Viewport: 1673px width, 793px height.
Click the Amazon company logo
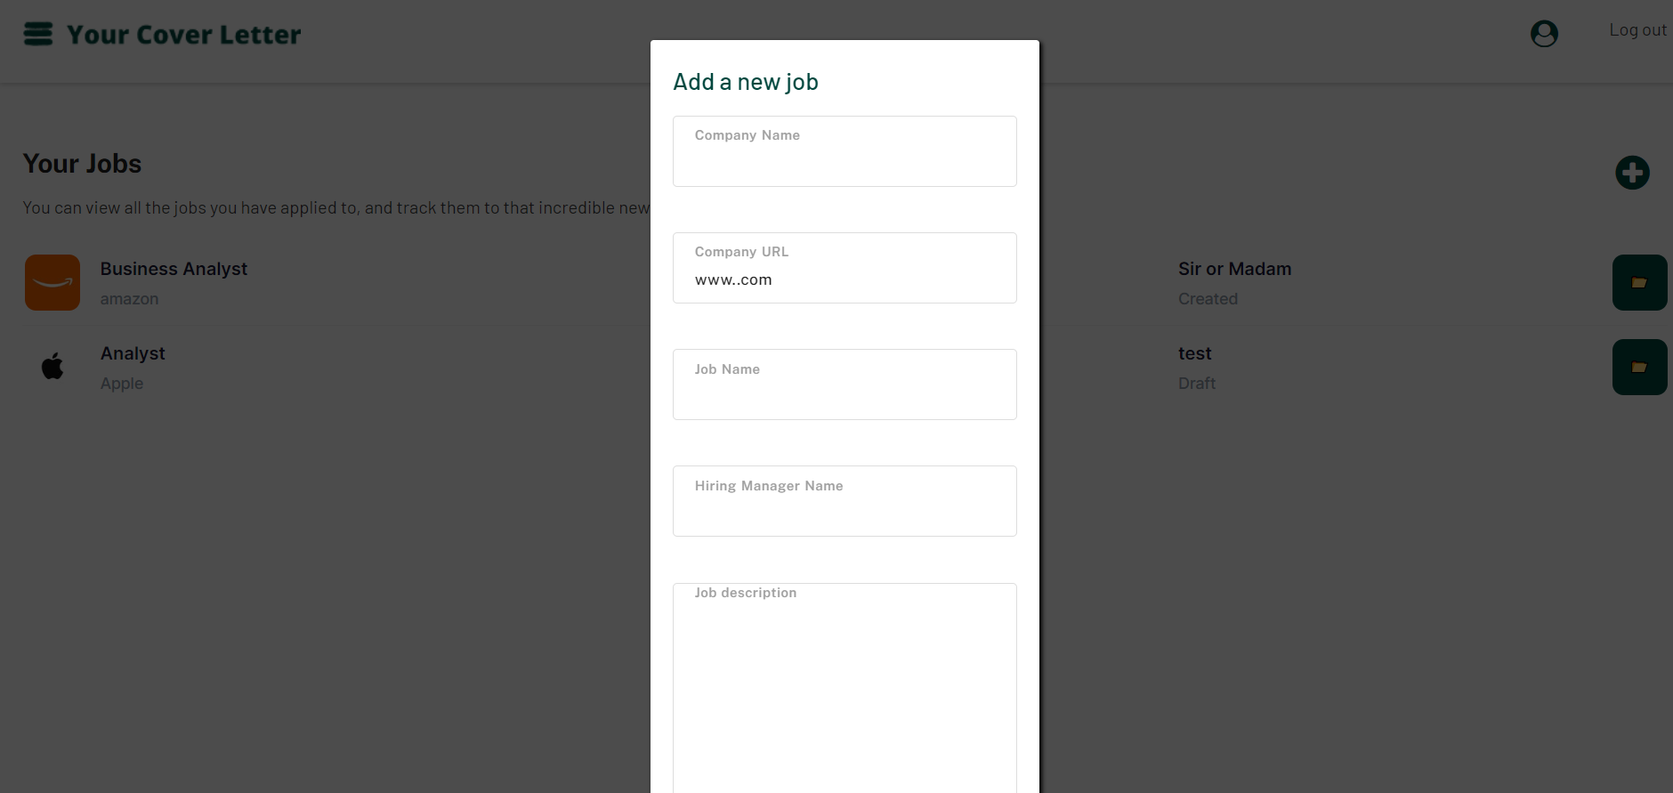[53, 283]
